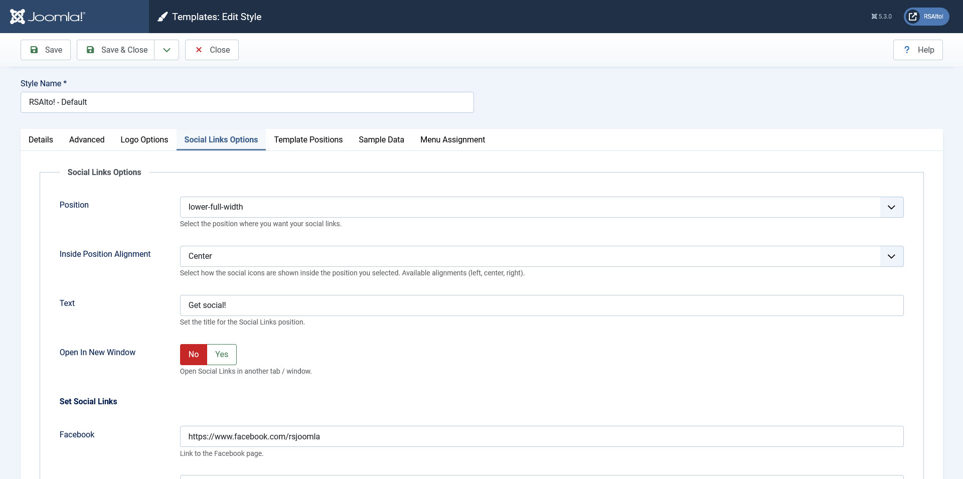Viewport: 963px width, 479px height.
Task: Click Save & Close
Action: coord(116,50)
